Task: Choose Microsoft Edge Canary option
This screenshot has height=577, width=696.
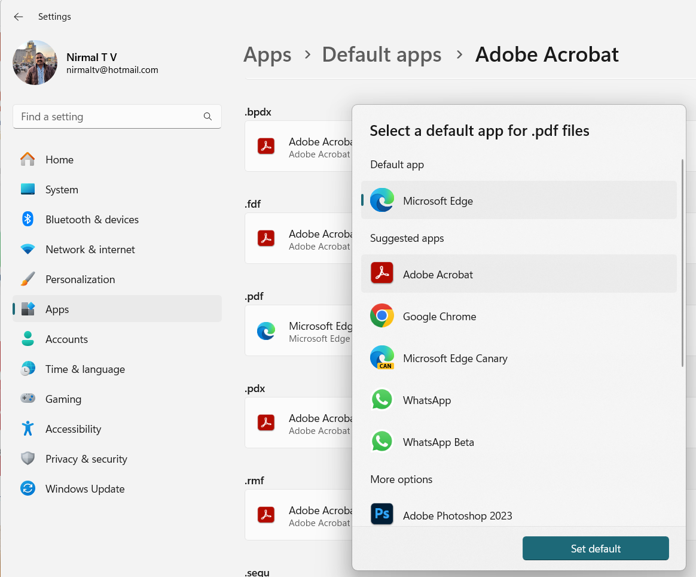Action: click(519, 358)
